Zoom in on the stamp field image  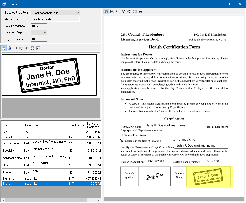coord(21,48)
